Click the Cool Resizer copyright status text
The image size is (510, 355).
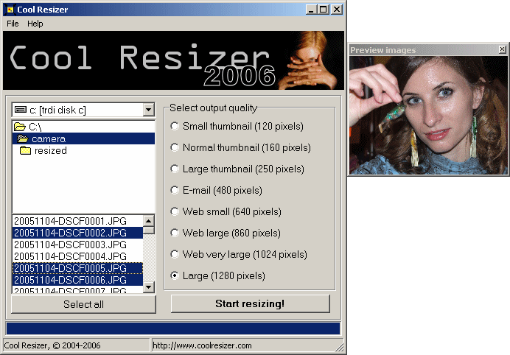[52, 345]
